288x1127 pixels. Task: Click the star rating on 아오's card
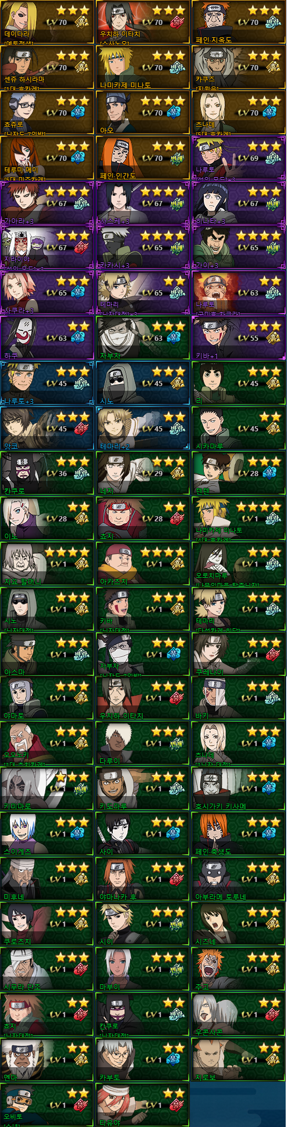pyautogui.click(x=163, y=100)
